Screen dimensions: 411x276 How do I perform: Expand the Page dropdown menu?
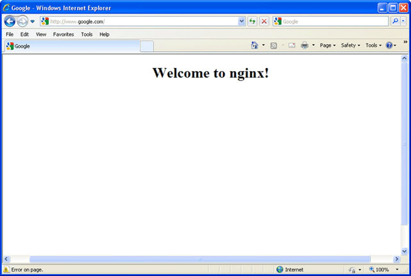pyautogui.click(x=328, y=45)
